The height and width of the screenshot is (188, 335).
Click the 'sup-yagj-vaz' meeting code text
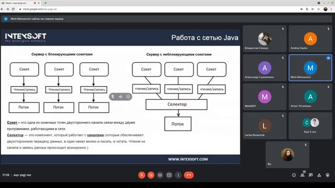(22, 175)
